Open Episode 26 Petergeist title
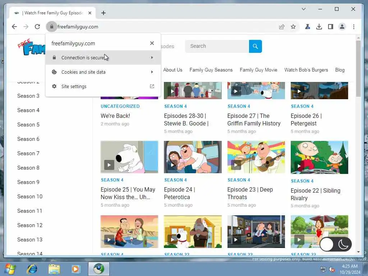The width and height of the screenshot is (368, 276). (306, 119)
